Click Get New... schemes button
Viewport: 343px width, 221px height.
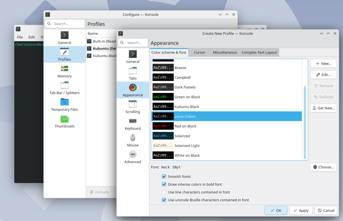click(323, 108)
